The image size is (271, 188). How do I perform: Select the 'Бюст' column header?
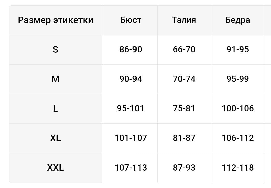coord(130,20)
